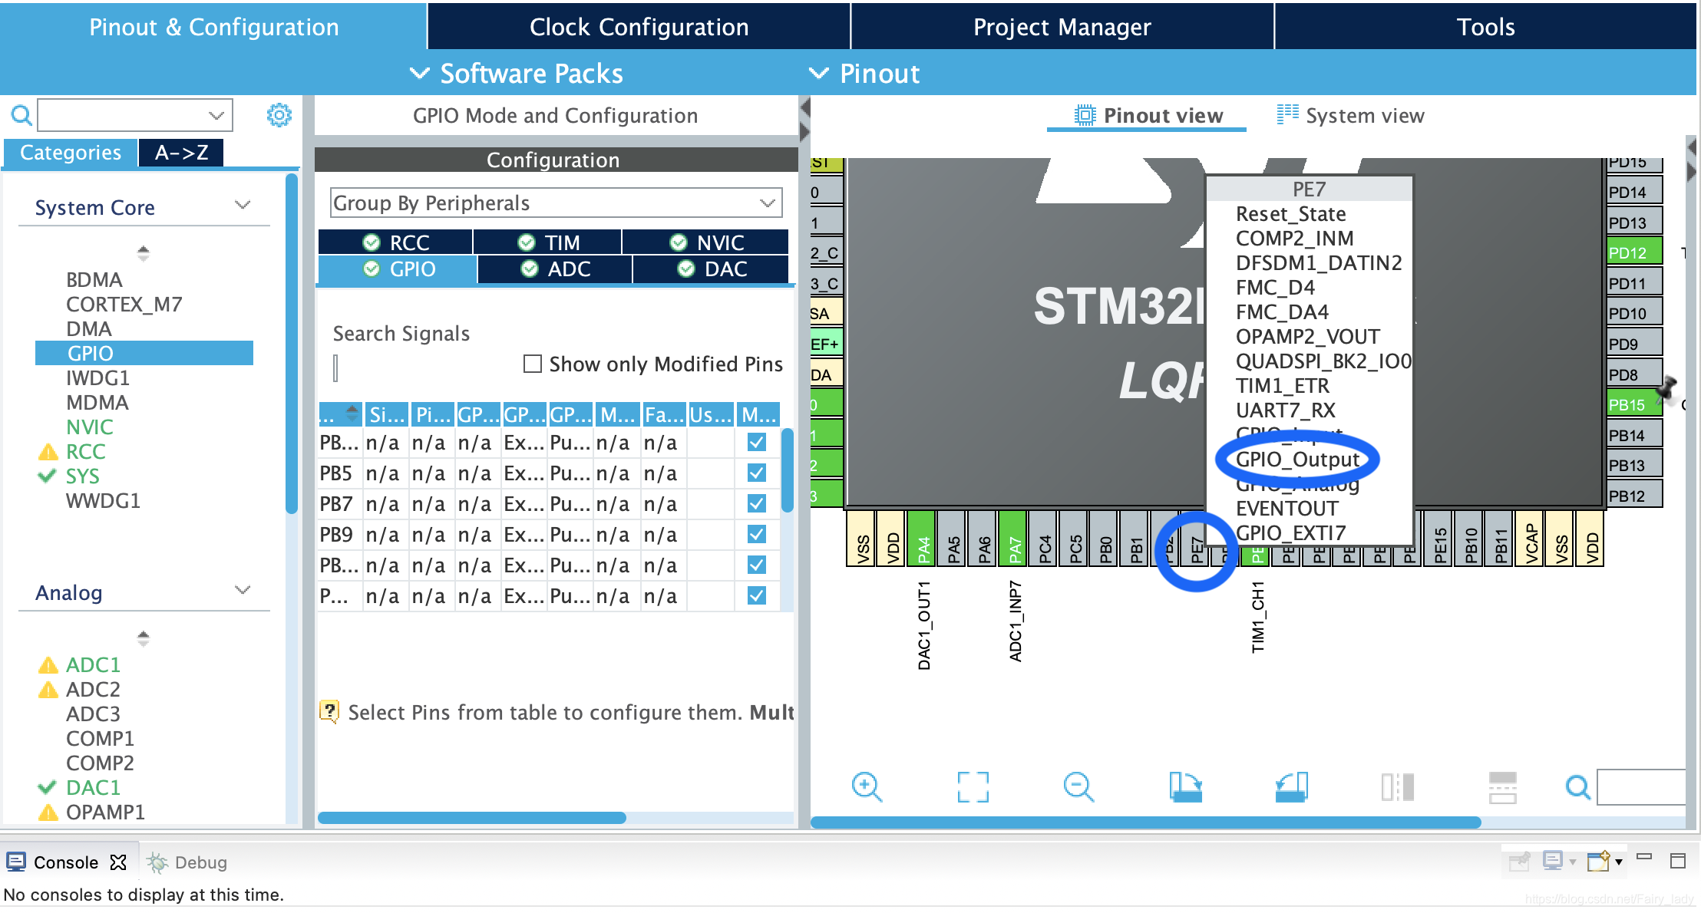Switch to System view
This screenshot has width=1701, height=913.
click(1350, 116)
